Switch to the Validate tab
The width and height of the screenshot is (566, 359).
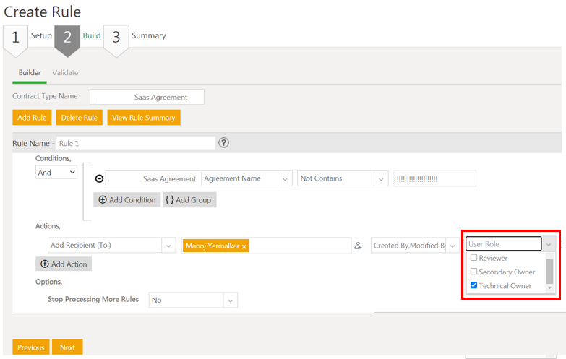[65, 72]
